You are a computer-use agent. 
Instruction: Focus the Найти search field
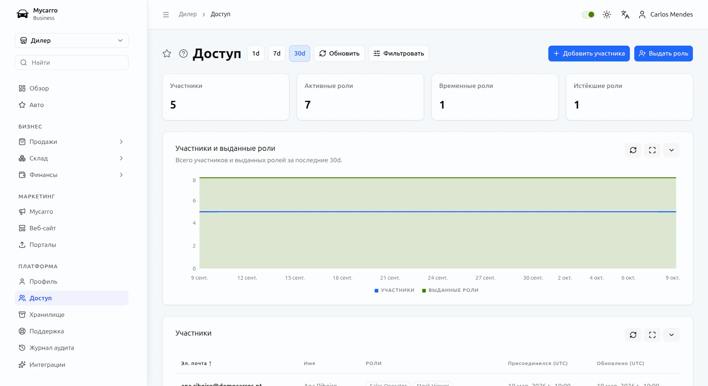pos(72,63)
